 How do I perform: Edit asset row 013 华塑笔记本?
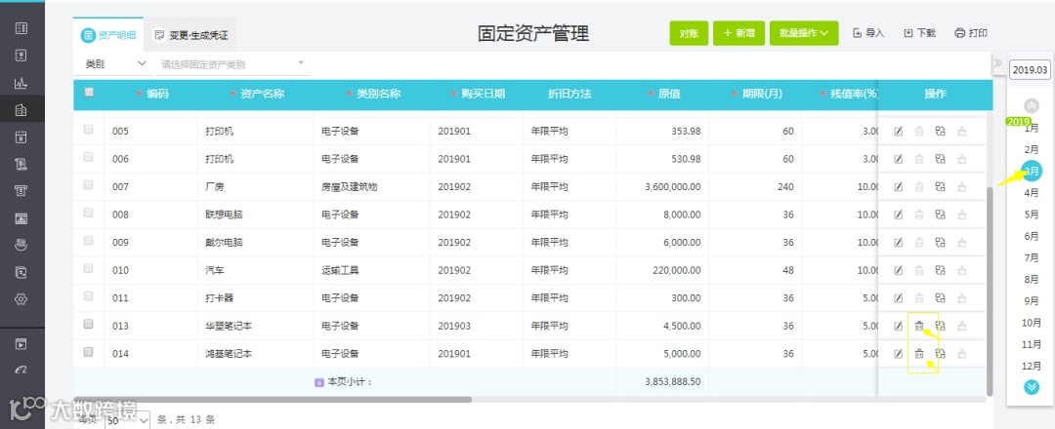(898, 326)
